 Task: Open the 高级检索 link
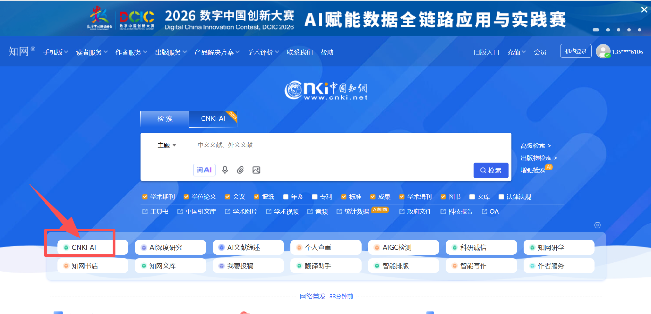pos(535,146)
